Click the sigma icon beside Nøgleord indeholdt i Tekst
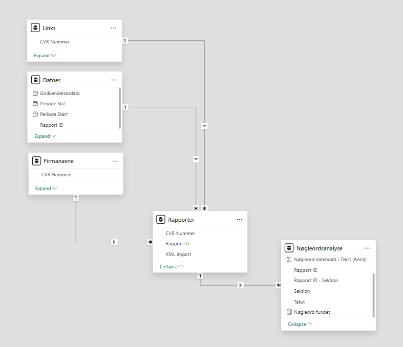Viewport: 403px width, 347px height. [x=289, y=260]
